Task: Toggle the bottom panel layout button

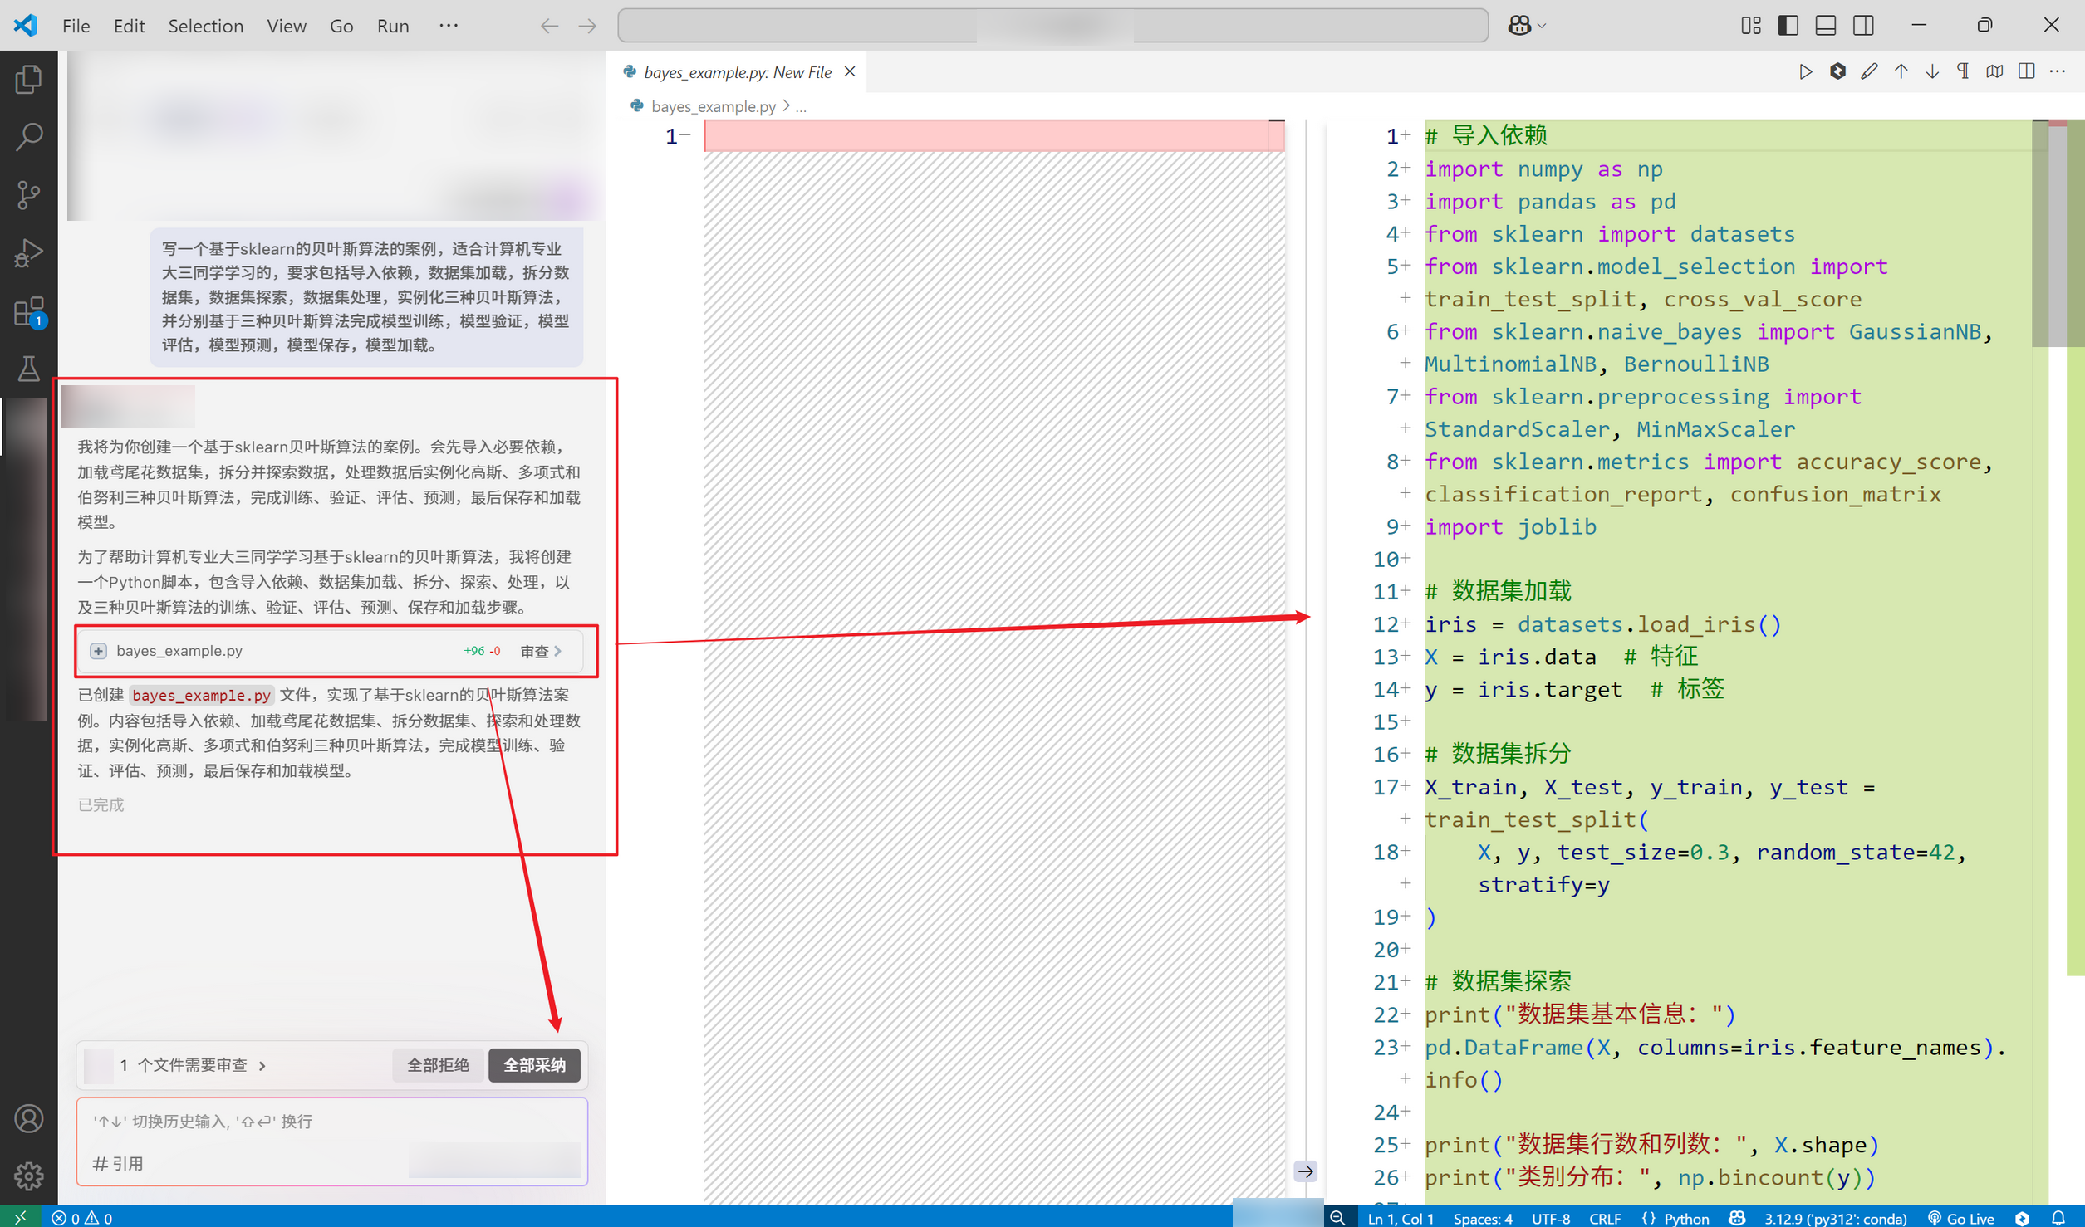Action: pyautogui.click(x=1825, y=26)
